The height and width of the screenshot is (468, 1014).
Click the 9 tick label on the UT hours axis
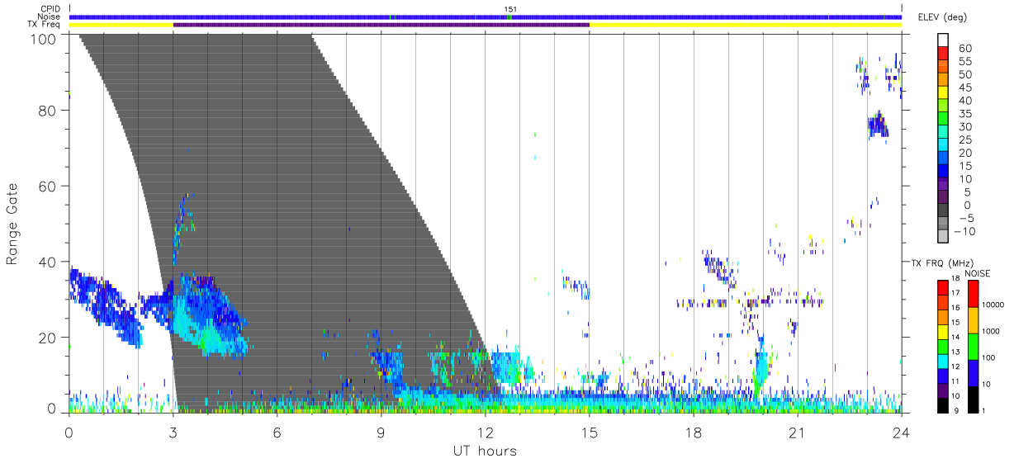pos(381,431)
